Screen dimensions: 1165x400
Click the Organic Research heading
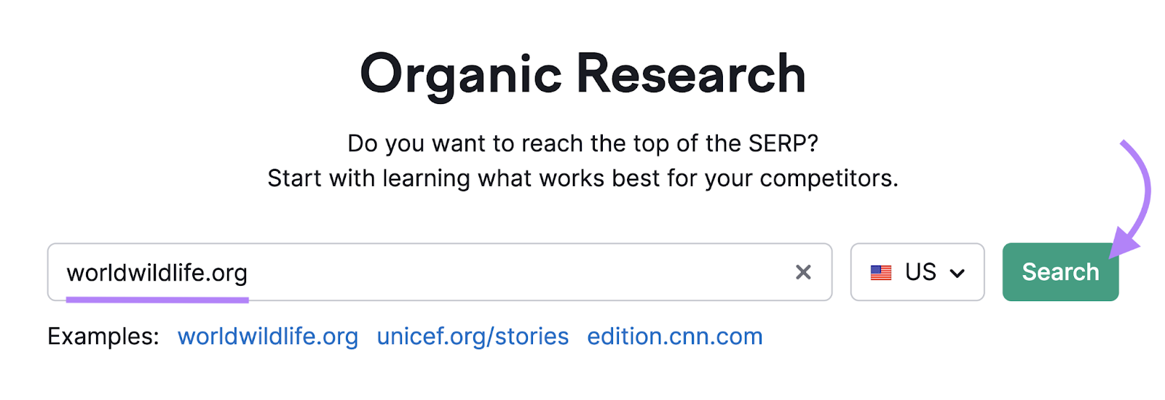(x=582, y=74)
